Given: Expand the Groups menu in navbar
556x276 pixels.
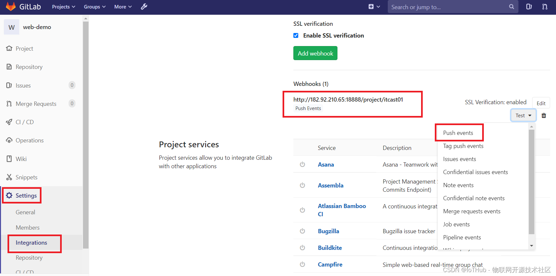Looking at the screenshot, I should (95, 7).
